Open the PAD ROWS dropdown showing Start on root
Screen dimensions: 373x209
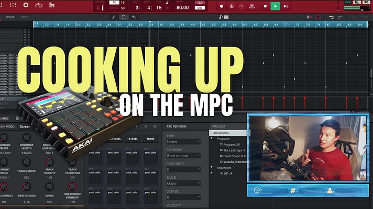pos(183,156)
